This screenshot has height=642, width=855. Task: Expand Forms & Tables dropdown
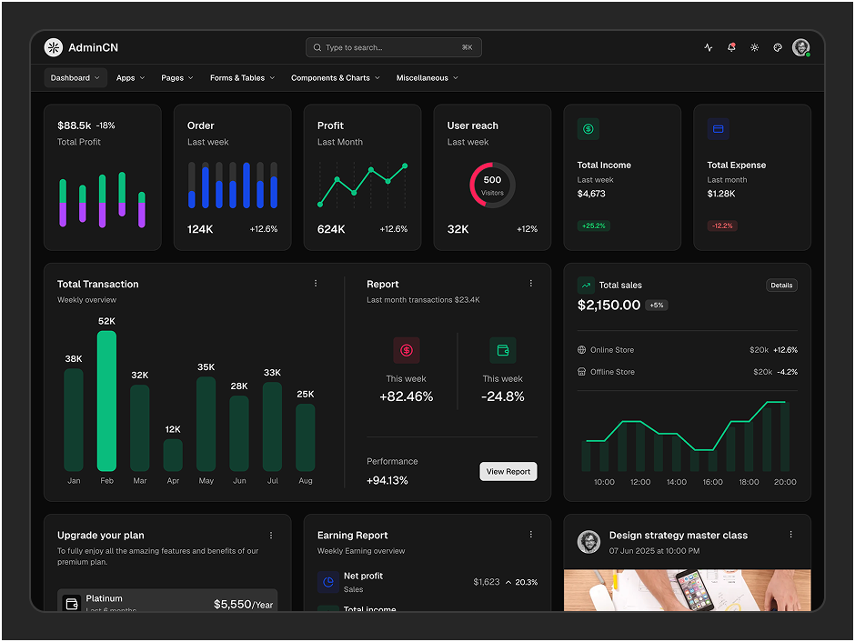[242, 78]
